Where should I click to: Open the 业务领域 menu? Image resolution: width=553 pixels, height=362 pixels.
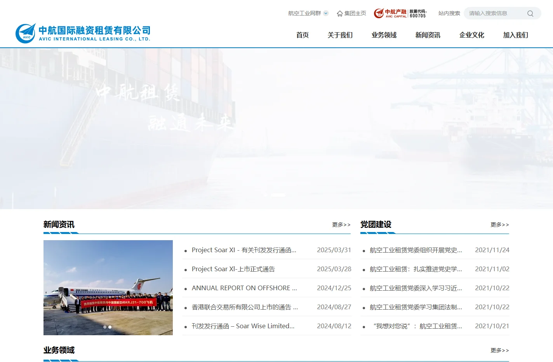click(384, 35)
